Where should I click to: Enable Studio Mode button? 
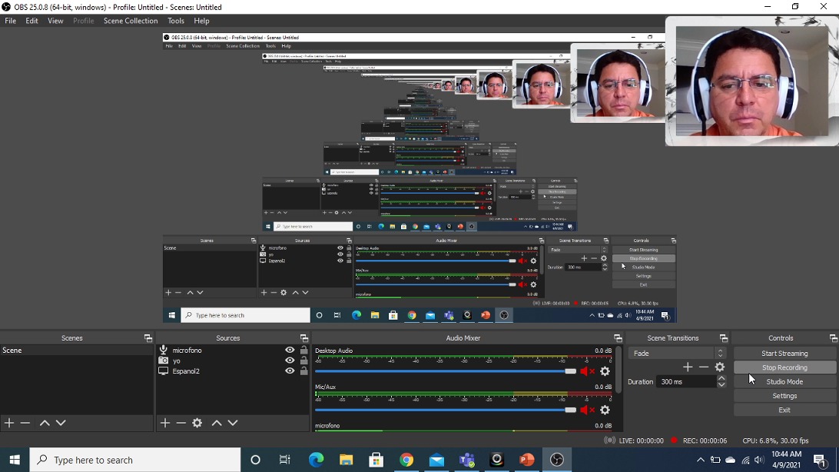784,381
